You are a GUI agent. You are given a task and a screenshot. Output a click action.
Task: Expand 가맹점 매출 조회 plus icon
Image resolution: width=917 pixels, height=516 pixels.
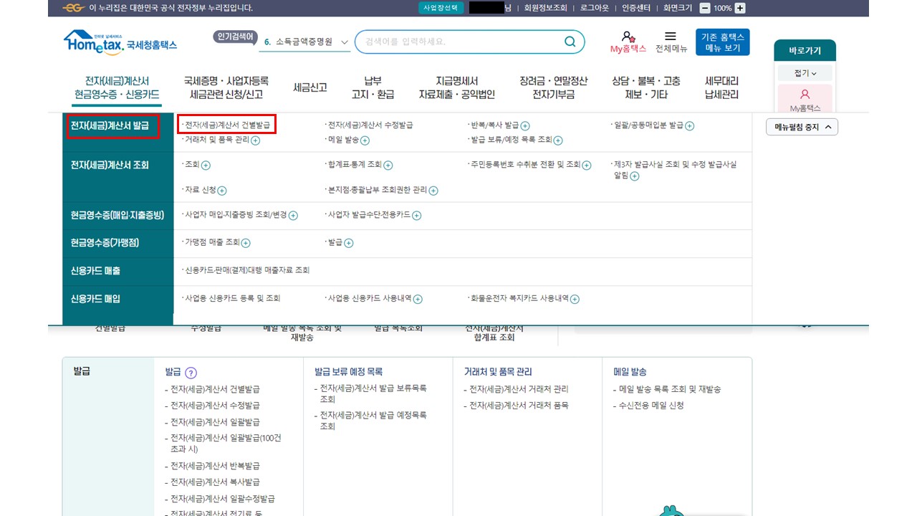246,243
